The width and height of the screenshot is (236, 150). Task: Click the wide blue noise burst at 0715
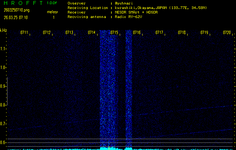[109, 90]
